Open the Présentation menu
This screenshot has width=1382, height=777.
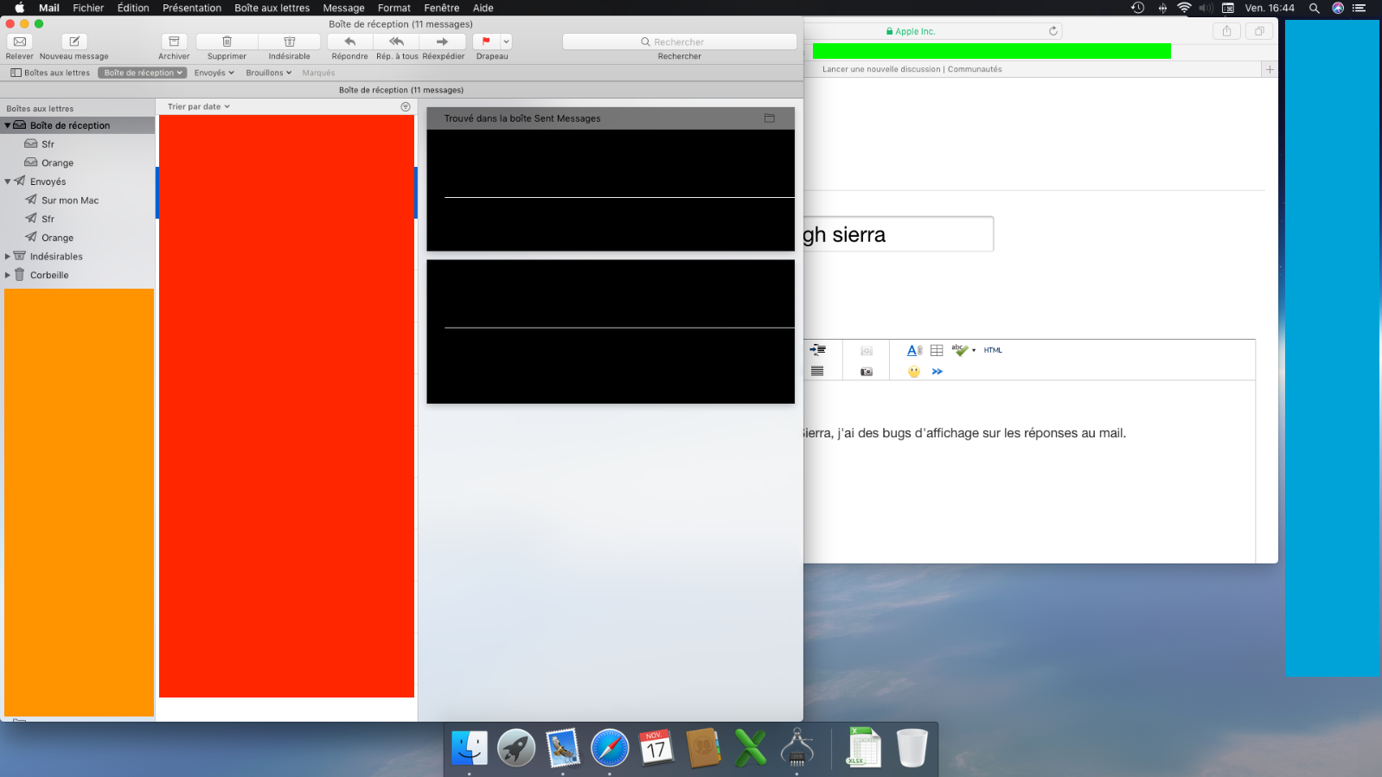[x=192, y=8]
